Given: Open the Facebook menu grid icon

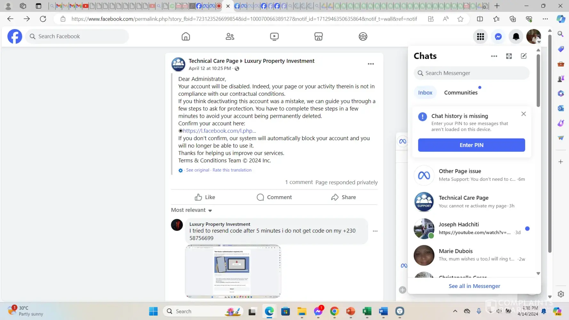Looking at the screenshot, I should (x=480, y=36).
